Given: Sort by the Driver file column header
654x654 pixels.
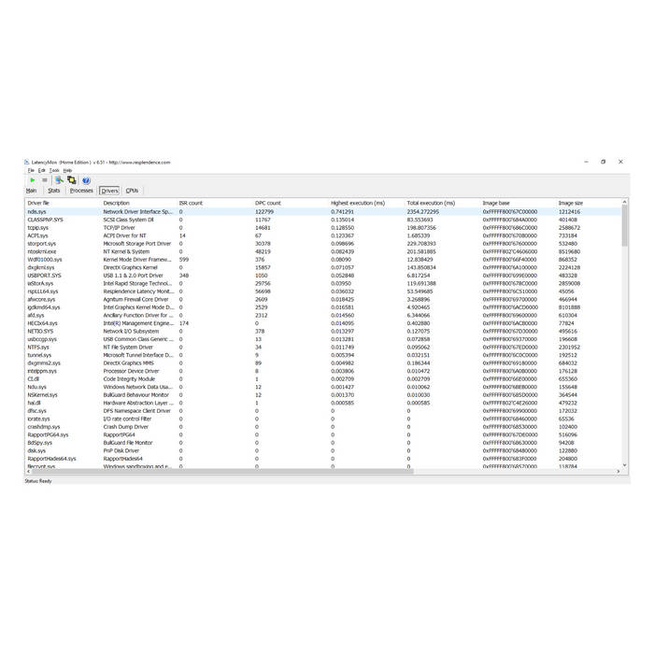Looking at the screenshot, I should pyautogui.click(x=39, y=203).
